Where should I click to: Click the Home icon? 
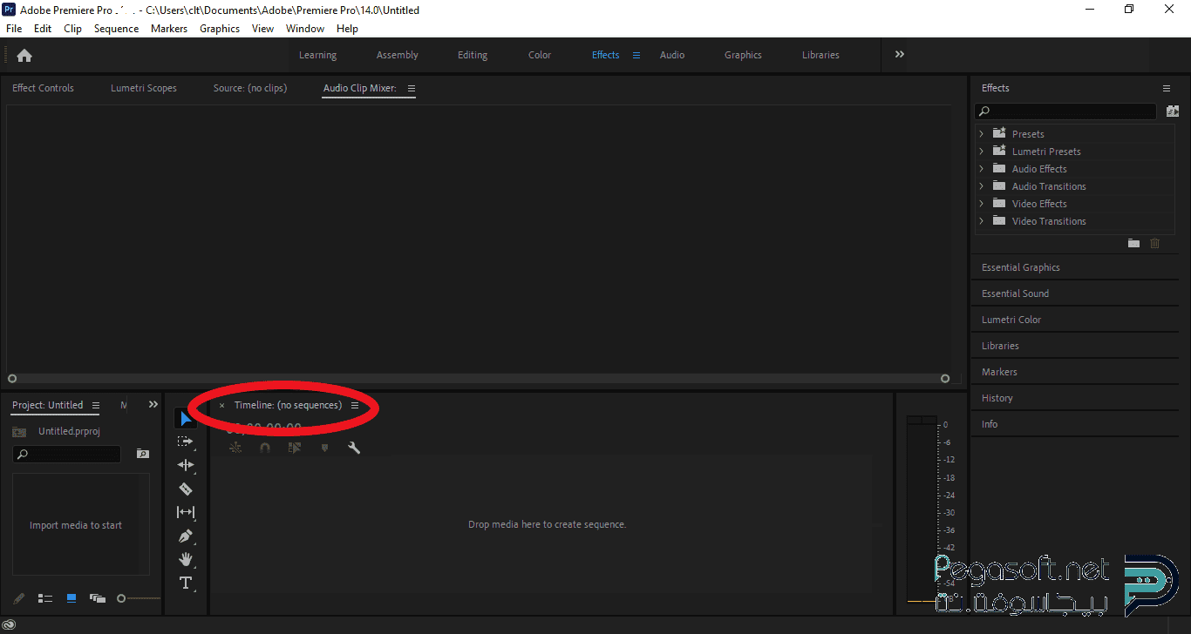pos(24,55)
